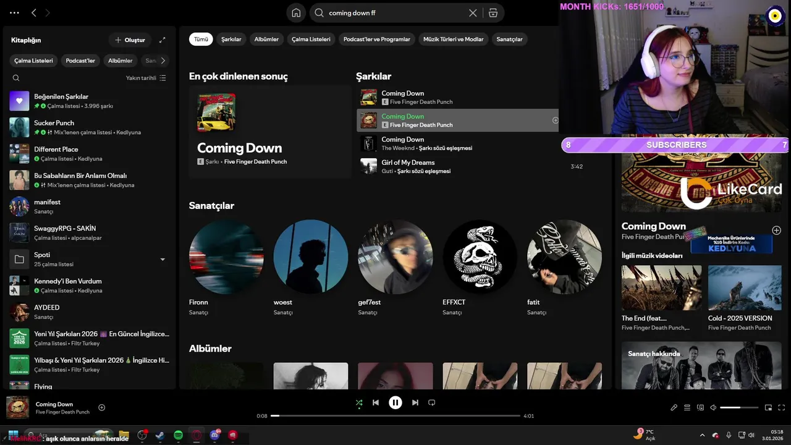The height and width of the screenshot is (445, 791).
Task: Mute the volume speaker icon
Action: pyautogui.click(x=713, y=407)
